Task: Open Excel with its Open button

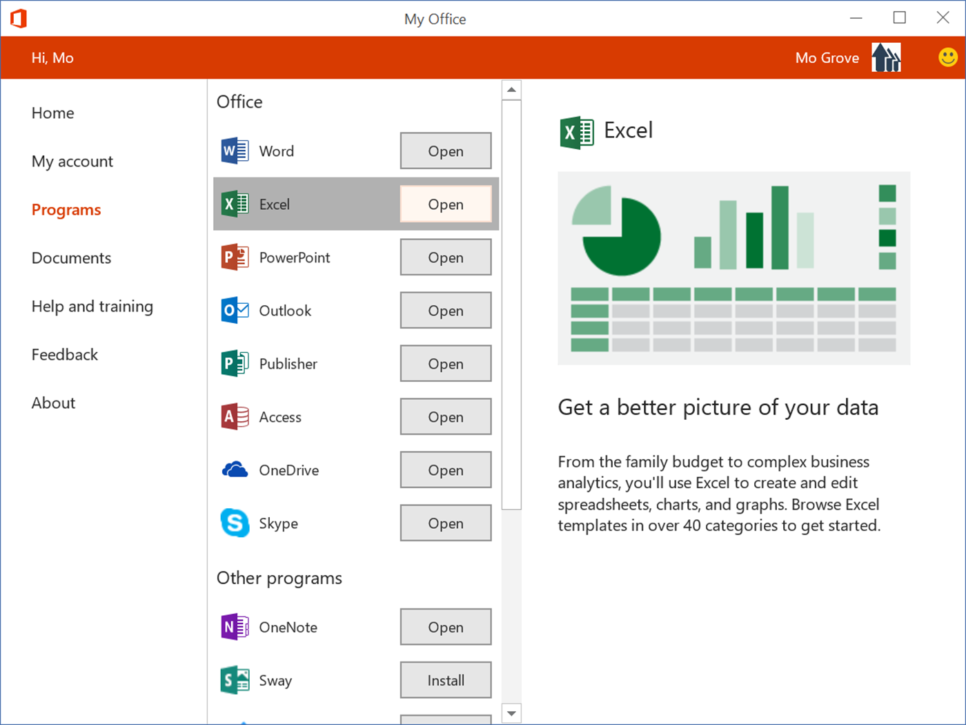Action: click(446, 204)
